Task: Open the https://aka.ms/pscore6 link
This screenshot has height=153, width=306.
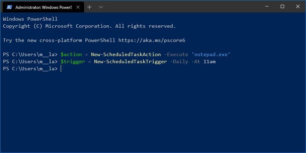Action: click(x=151, y=40)
